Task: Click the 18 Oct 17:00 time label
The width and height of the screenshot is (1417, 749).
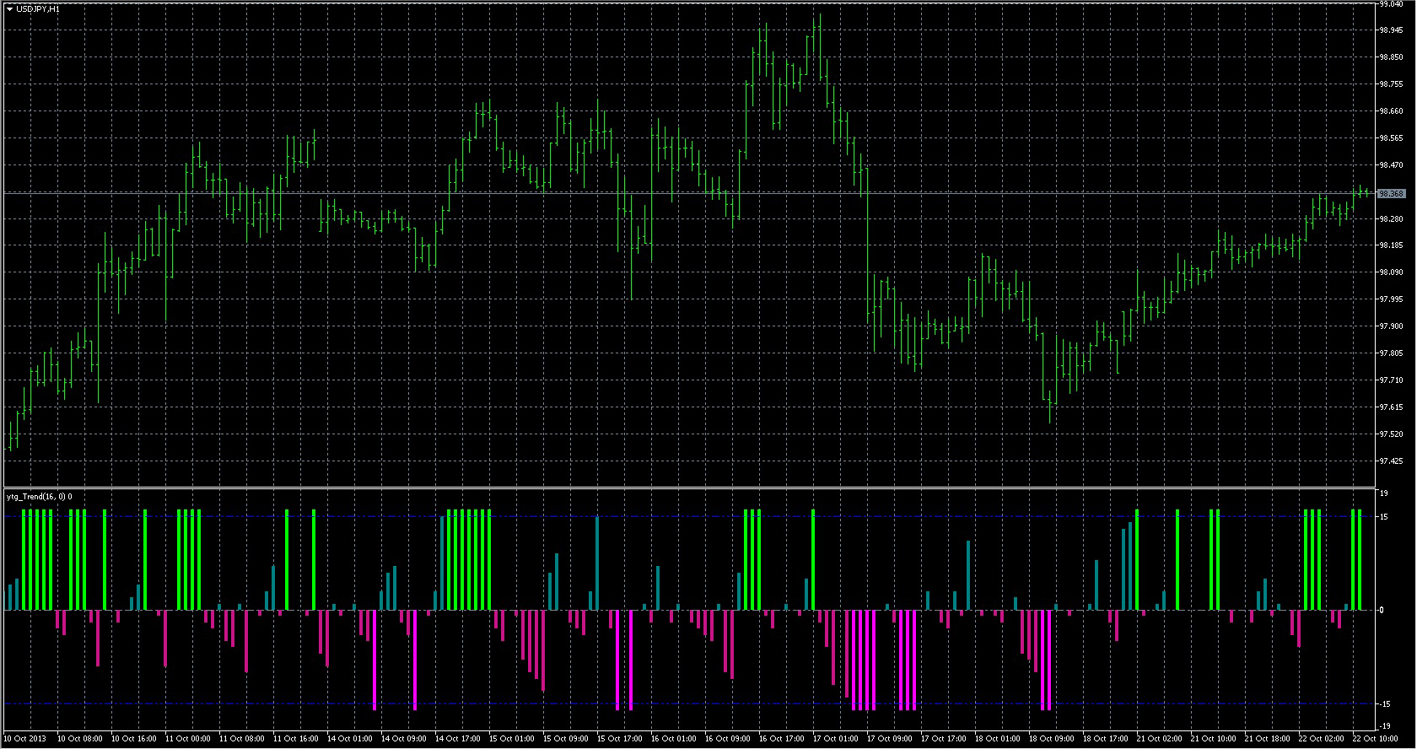Action: click(x=1106, y=739)
